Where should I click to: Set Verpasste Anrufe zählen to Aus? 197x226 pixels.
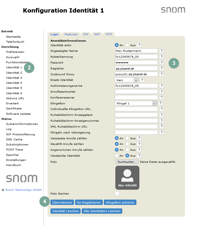click(127, 138)
